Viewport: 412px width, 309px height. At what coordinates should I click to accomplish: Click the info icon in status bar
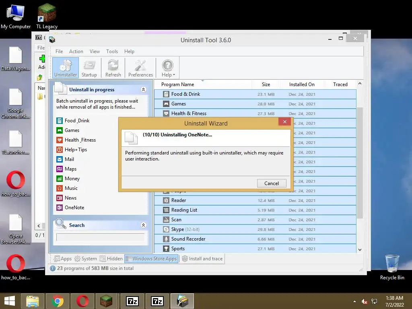(x=53, y=268)
